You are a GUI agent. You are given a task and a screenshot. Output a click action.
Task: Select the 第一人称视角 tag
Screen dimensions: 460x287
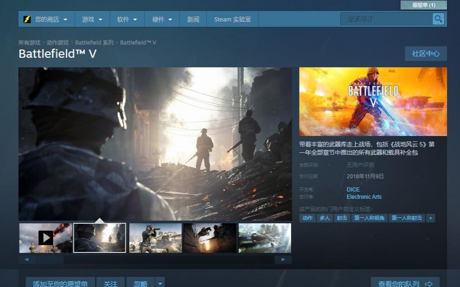(369, 218)
